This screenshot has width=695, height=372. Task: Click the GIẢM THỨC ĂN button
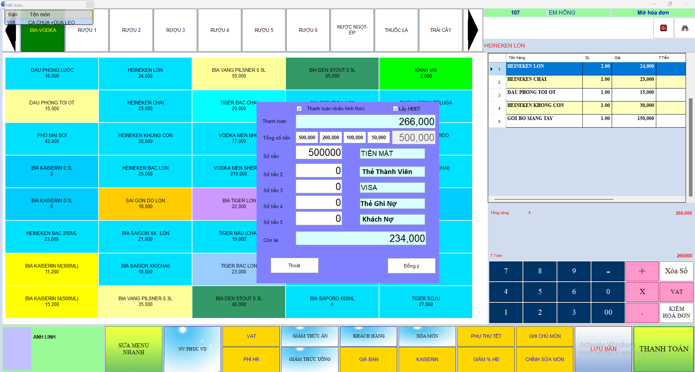coord(310,336)
